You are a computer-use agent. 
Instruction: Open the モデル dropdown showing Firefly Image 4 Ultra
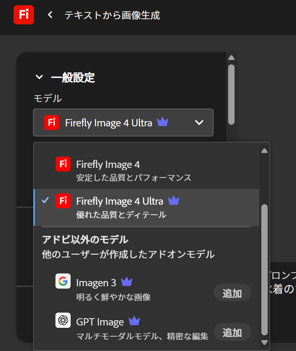123,122
